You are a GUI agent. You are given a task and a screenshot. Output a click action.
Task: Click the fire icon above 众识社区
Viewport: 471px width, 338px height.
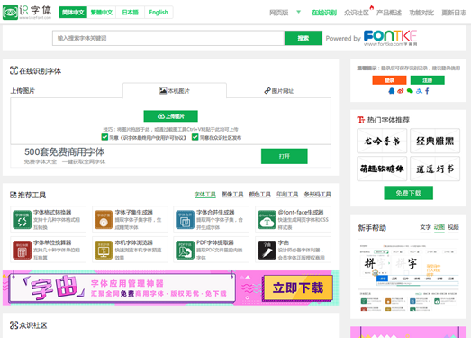(x=372, y=6)
